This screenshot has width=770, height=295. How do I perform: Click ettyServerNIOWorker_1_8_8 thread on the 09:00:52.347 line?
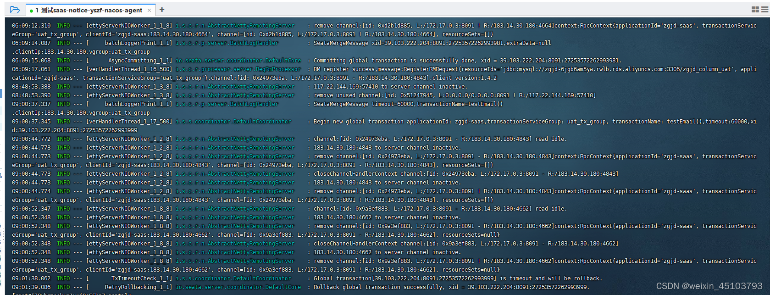[x=129, y=209]
